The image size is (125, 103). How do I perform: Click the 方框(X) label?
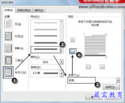click(19, 36)
